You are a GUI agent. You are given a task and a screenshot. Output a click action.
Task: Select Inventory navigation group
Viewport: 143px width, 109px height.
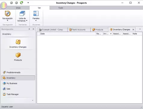[18, 78]
